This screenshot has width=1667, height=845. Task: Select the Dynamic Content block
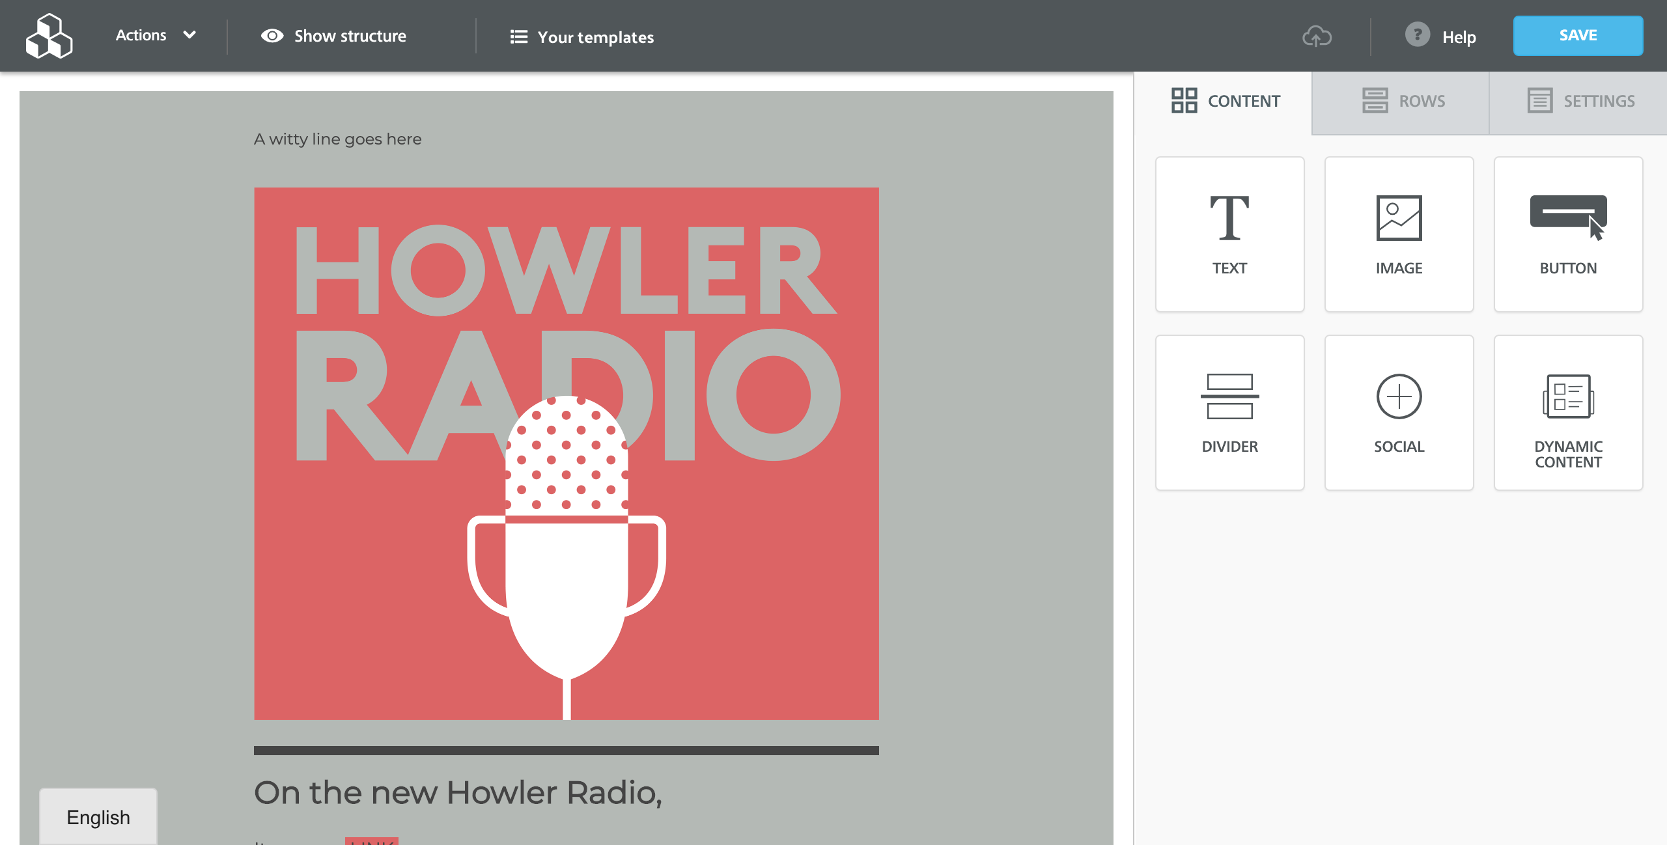click(1568, 413)
